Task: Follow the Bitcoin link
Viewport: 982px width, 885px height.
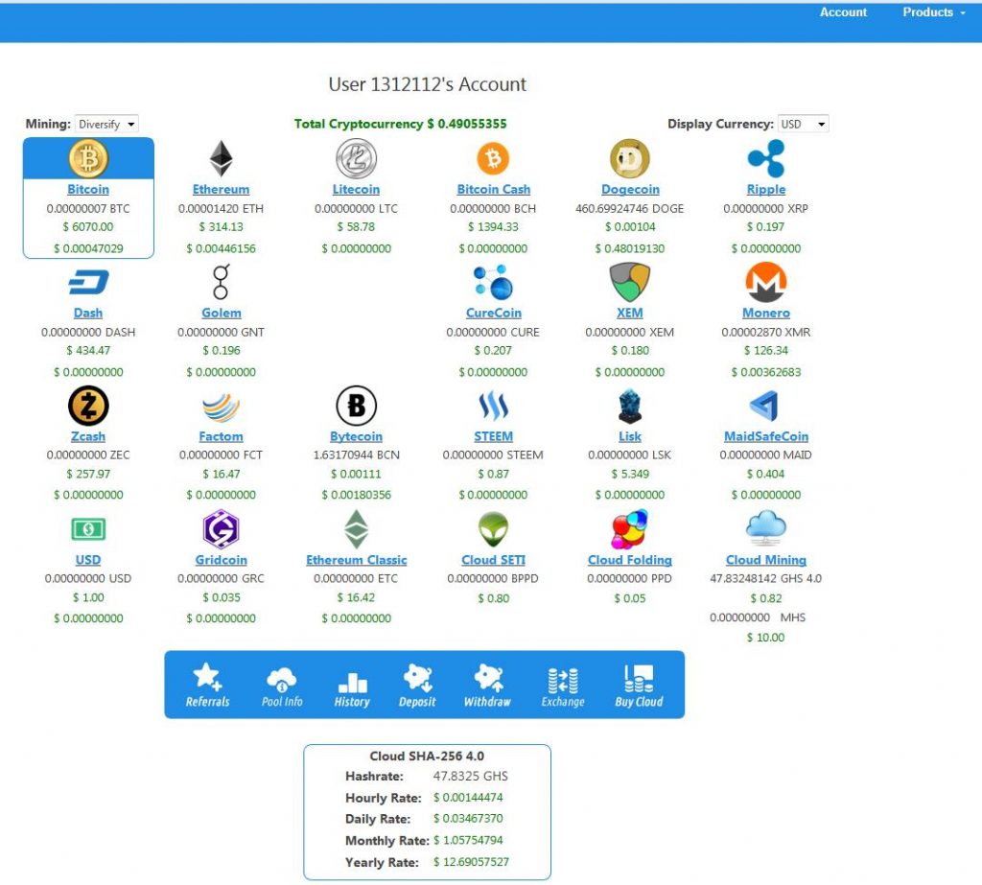Action: pyautogui.click(x=88, y=189)
